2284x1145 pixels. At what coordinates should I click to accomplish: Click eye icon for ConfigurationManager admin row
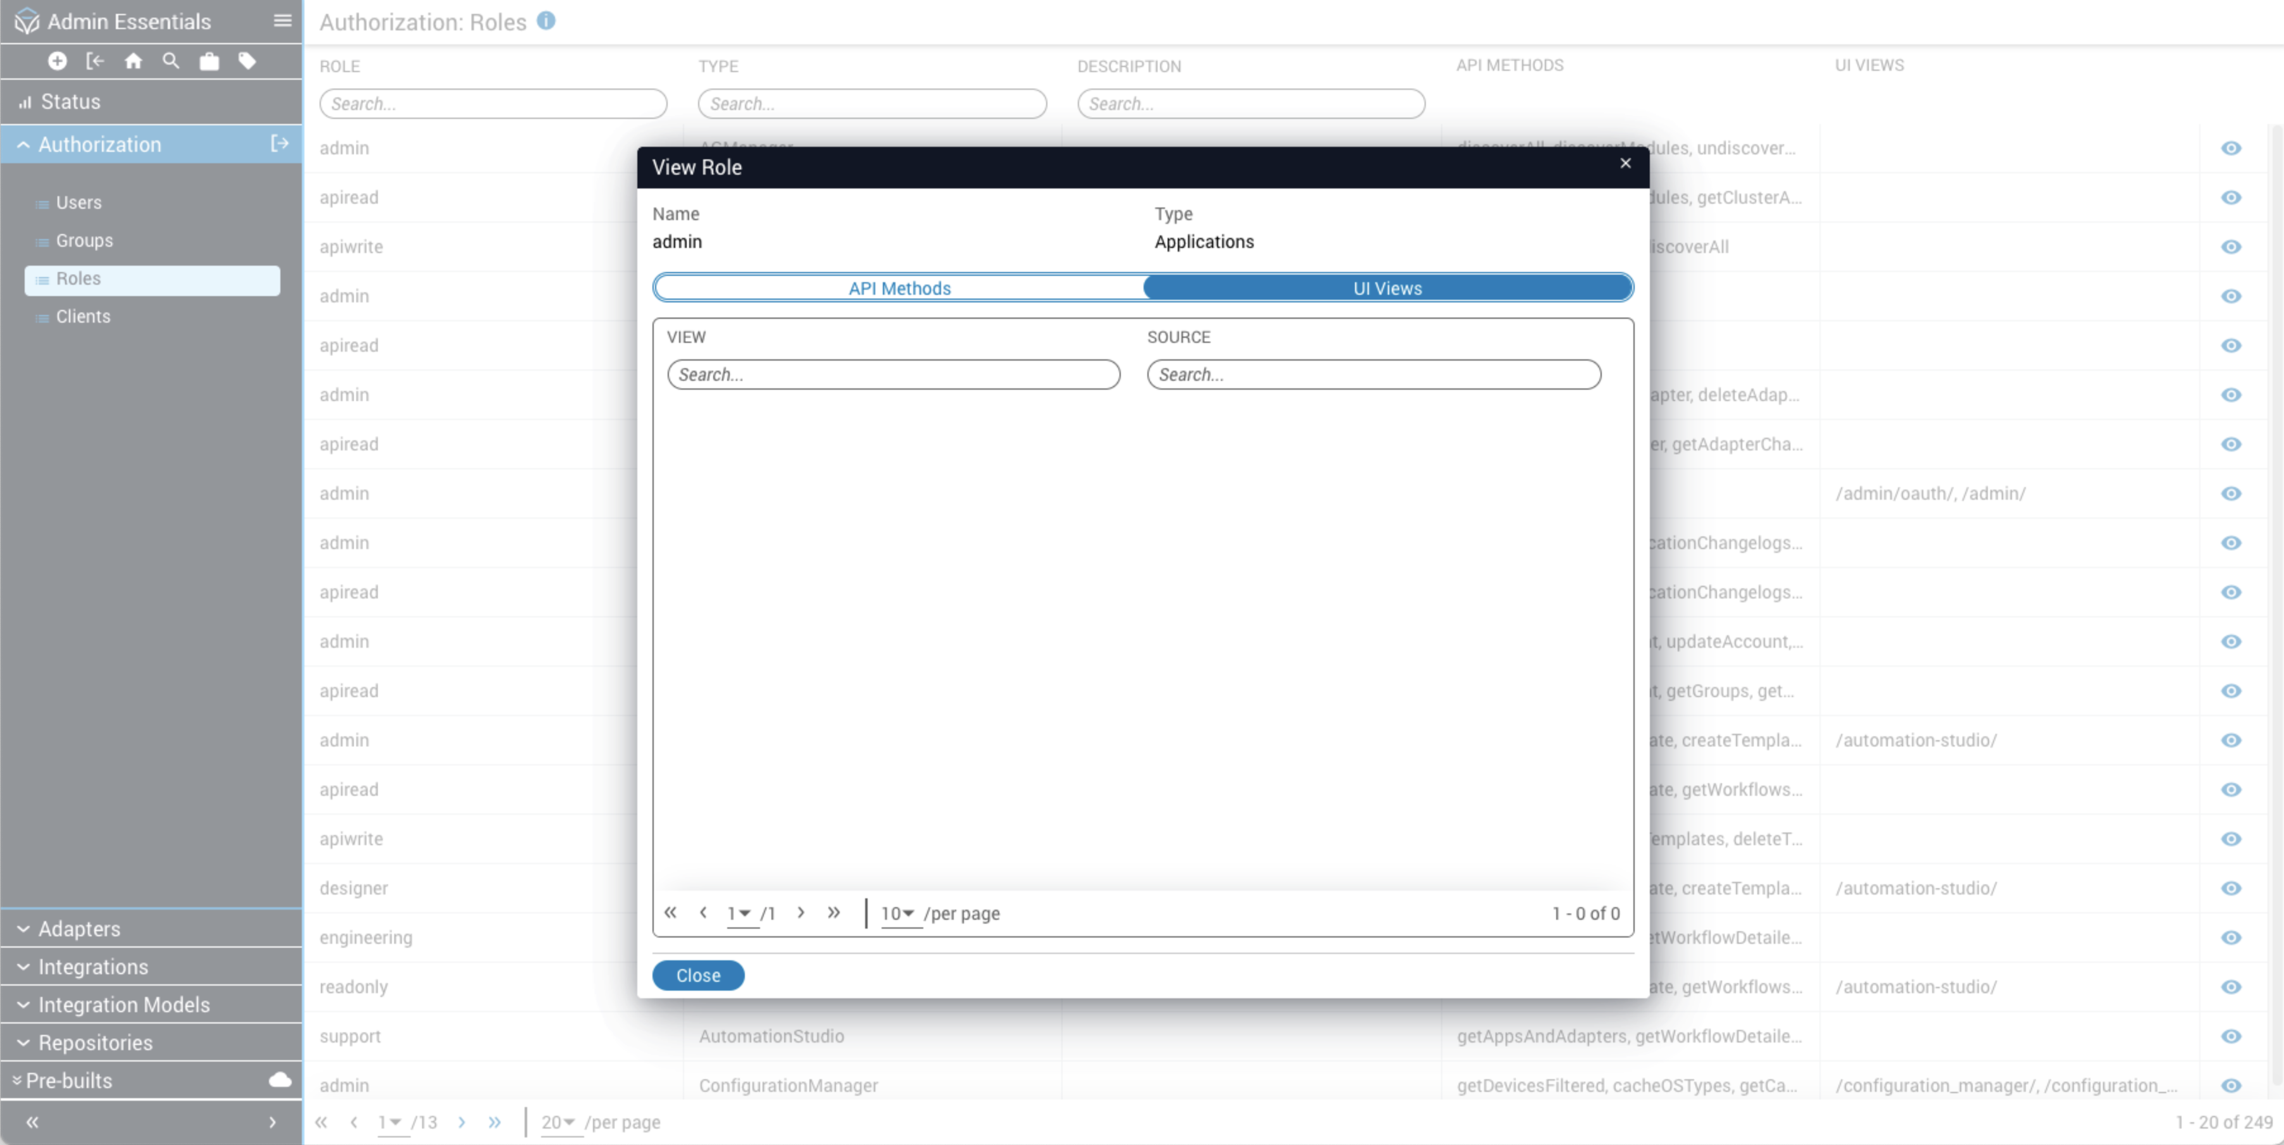(2231, 1085)
